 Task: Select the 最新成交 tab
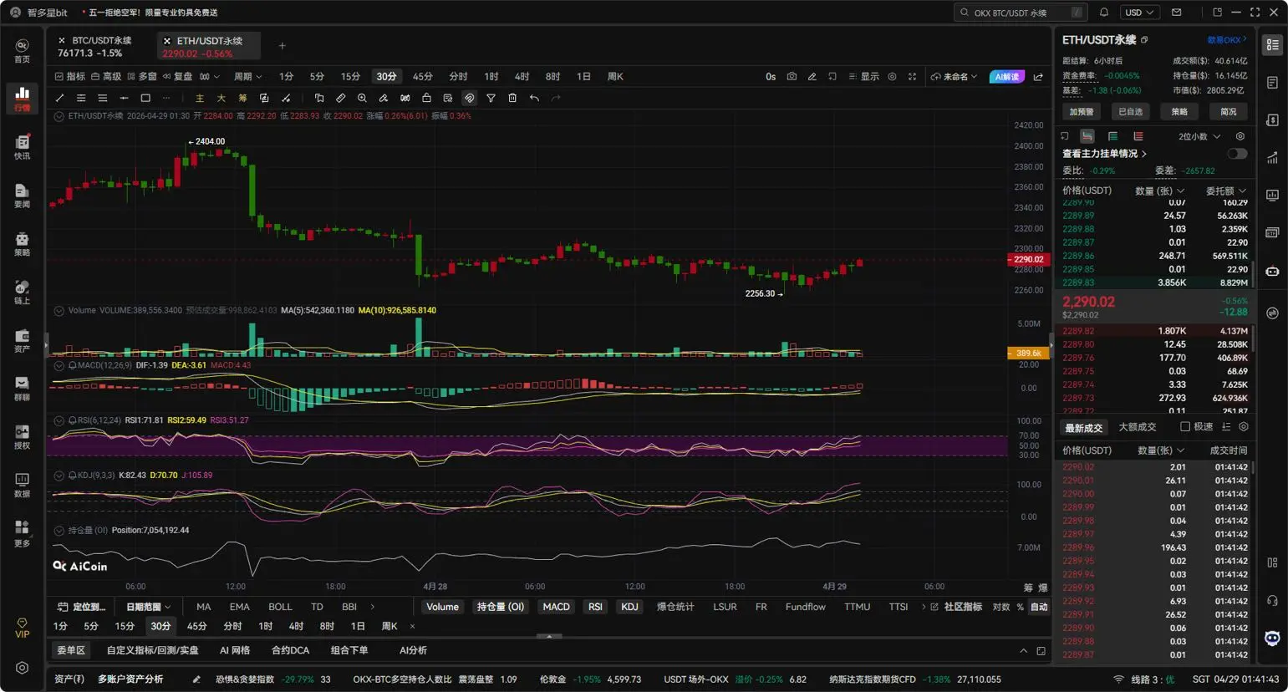(x=1084, y=428)
